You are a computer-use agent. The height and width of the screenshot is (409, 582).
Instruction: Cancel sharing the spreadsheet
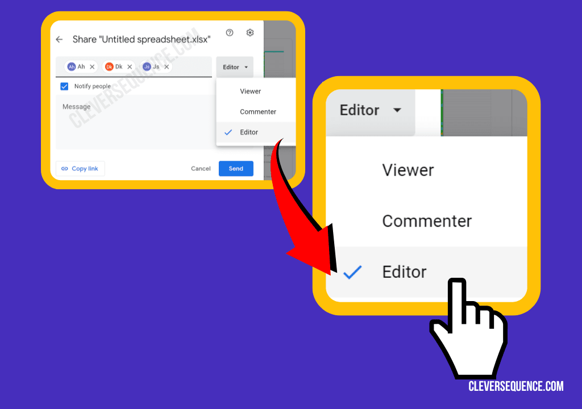(x=201, y=168)
